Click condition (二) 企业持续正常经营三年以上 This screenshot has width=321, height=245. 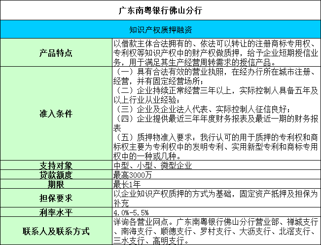pos(216,95)
